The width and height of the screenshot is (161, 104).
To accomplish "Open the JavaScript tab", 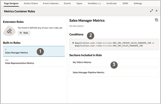I will click(111, 3).
